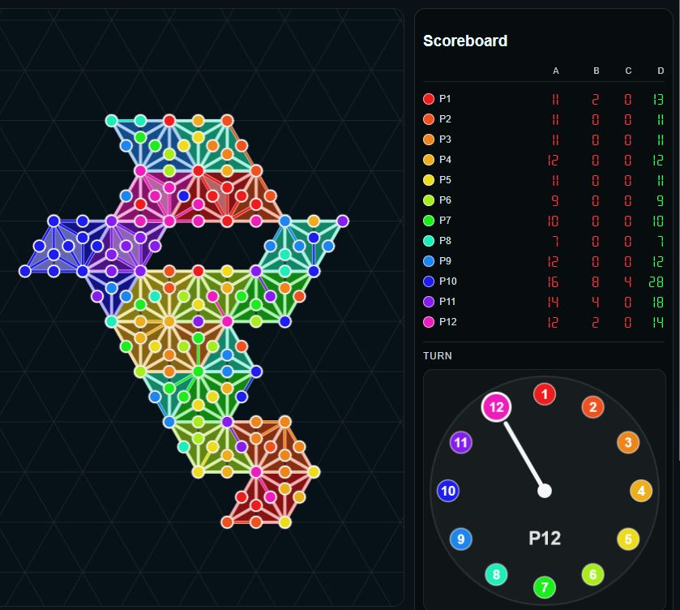Screen dimensions: 680x610
Task: Click column header A in the scoreboard
Action: click(556, 71)
